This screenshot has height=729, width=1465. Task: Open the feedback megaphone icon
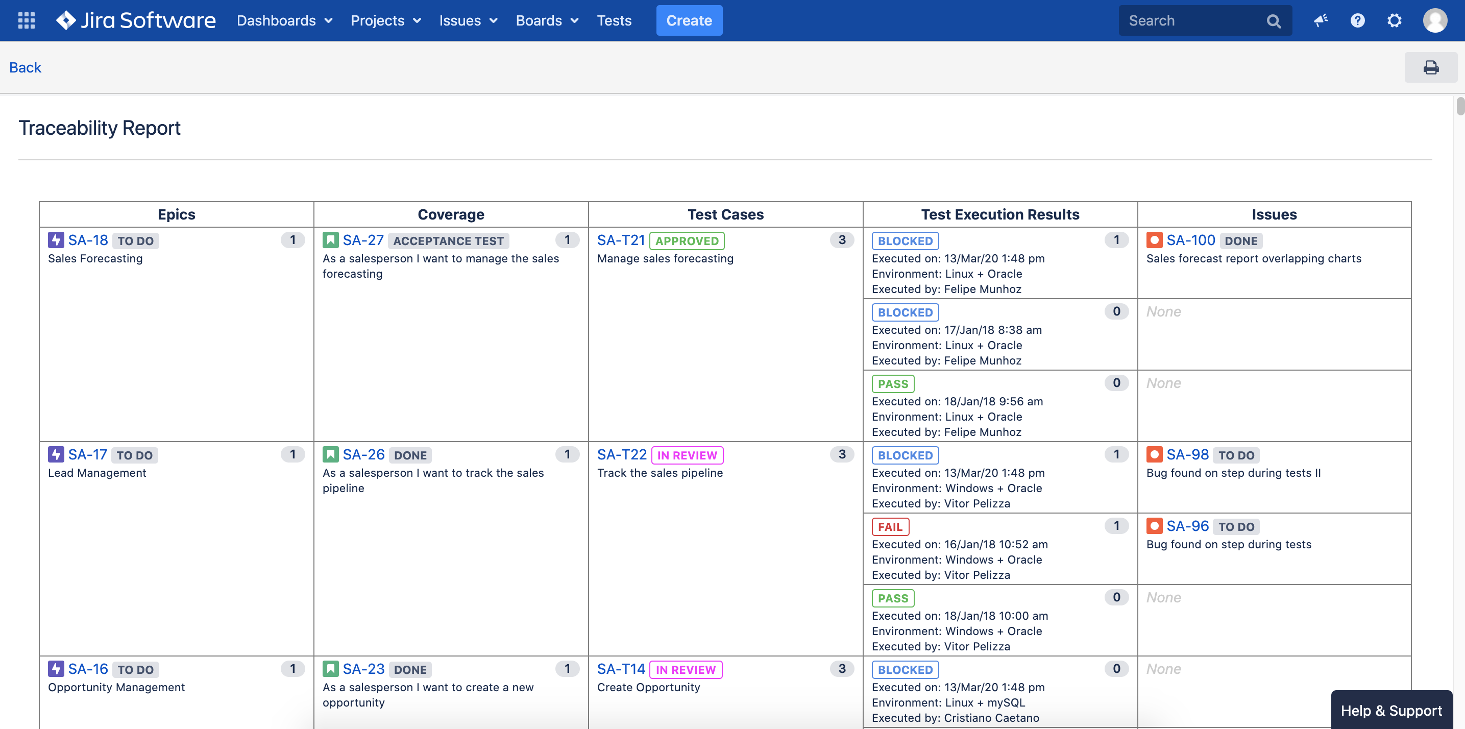pyautogui.click(x=1320, y=20)
